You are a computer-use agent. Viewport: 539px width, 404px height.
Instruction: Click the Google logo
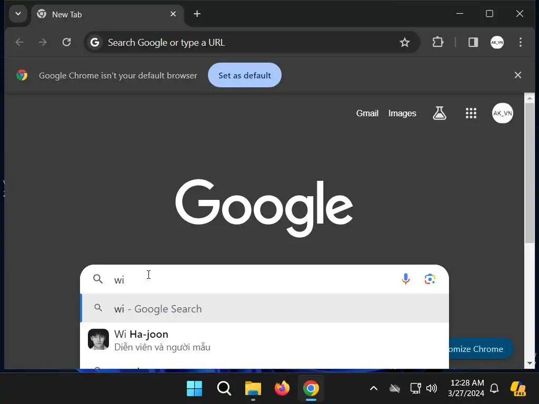264,207
